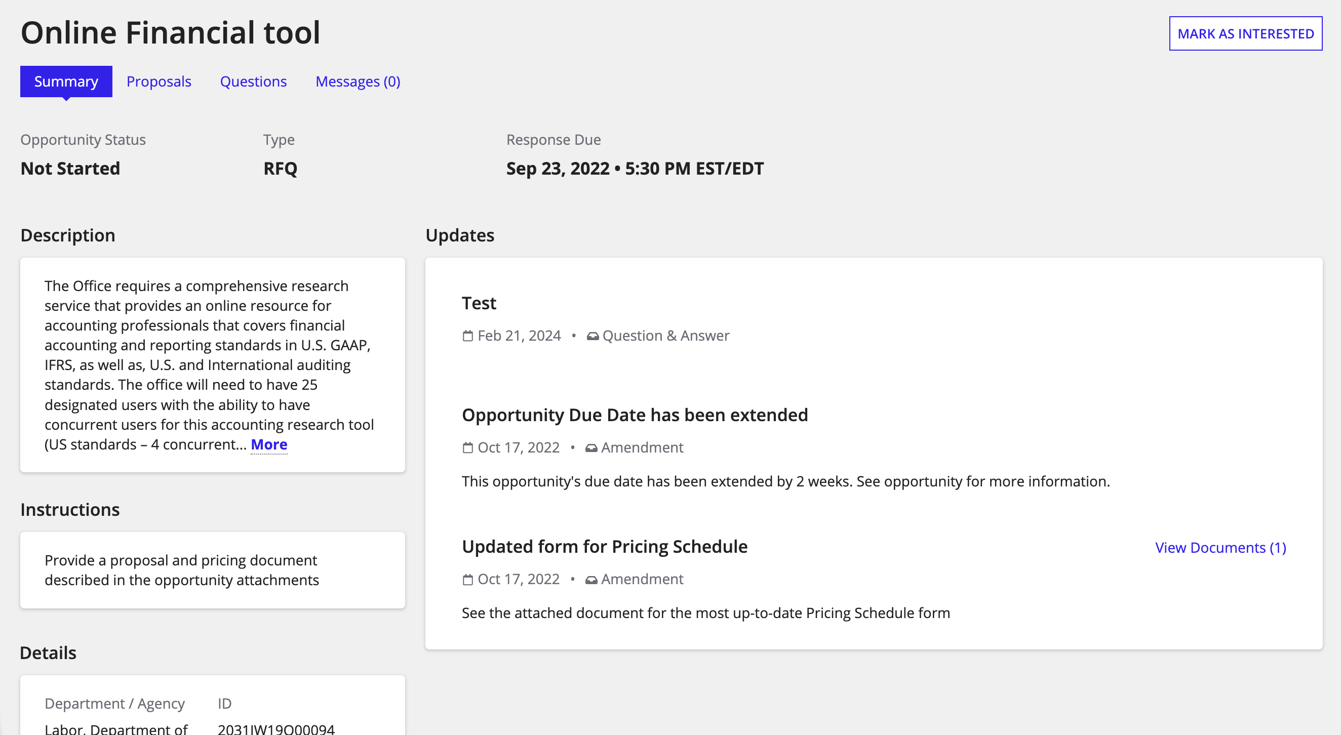Click the Updated form for Pricing Schedule heading
Image resolution: width=1341 pixels, height=735 pixels.
(604, 547)
